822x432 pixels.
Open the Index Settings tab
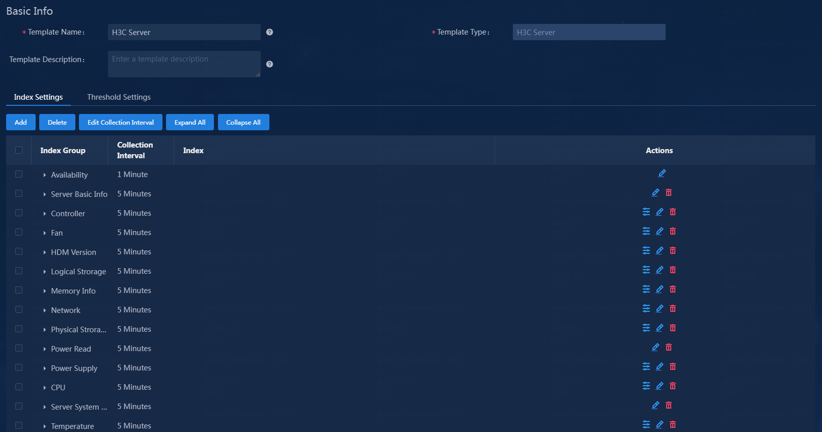pyautogui.click(x=38, y=97)
